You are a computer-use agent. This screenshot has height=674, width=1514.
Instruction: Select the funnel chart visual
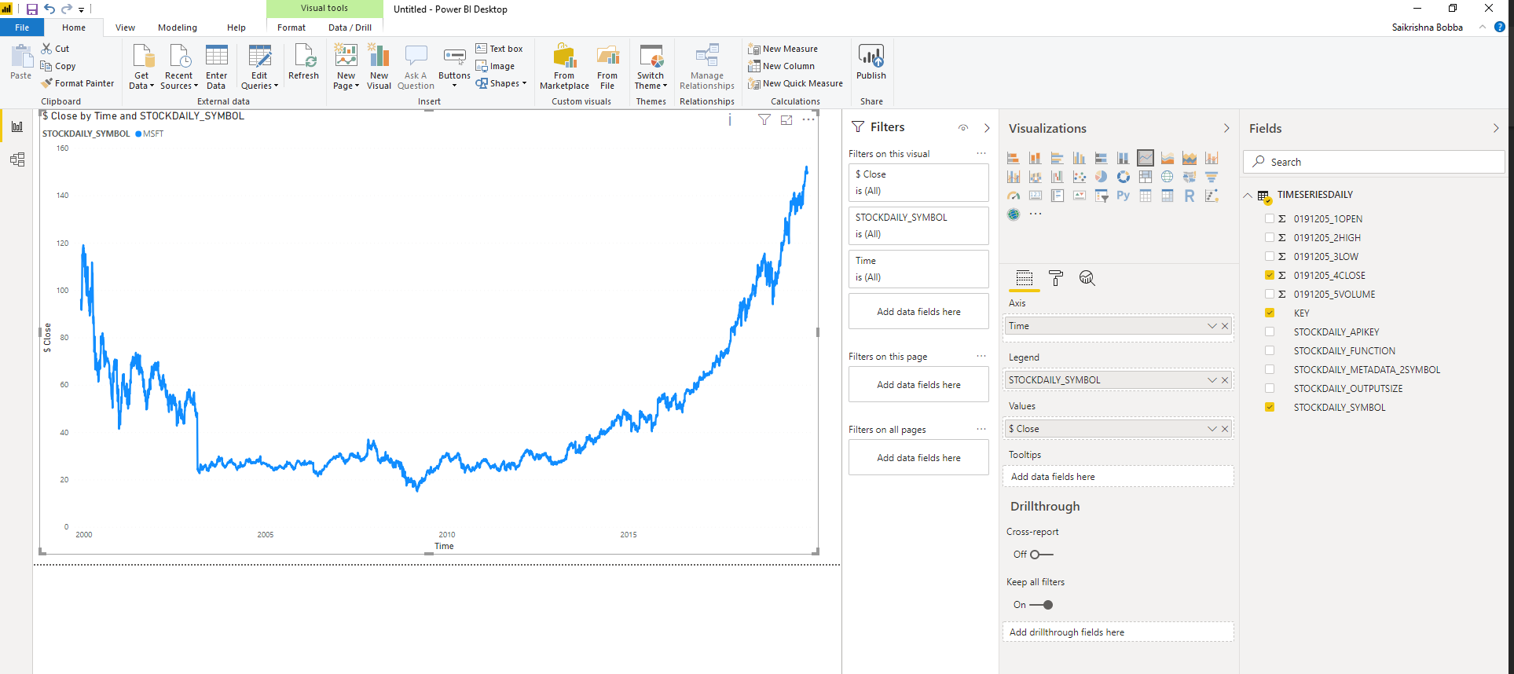click(x=1211, y=177)
